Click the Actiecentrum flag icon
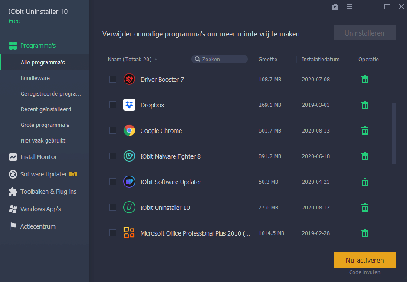 click(x=13, y=226)
